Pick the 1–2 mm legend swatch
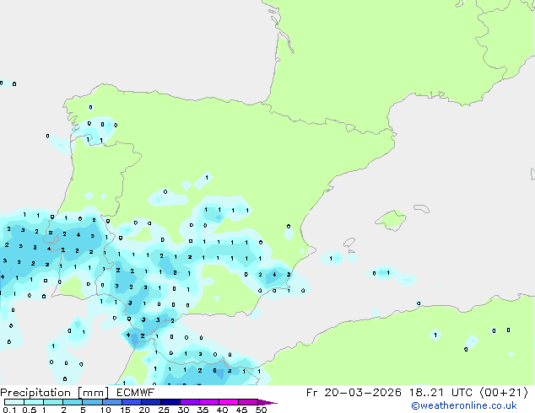Screen dimensions: 535x413 [53, 402]
